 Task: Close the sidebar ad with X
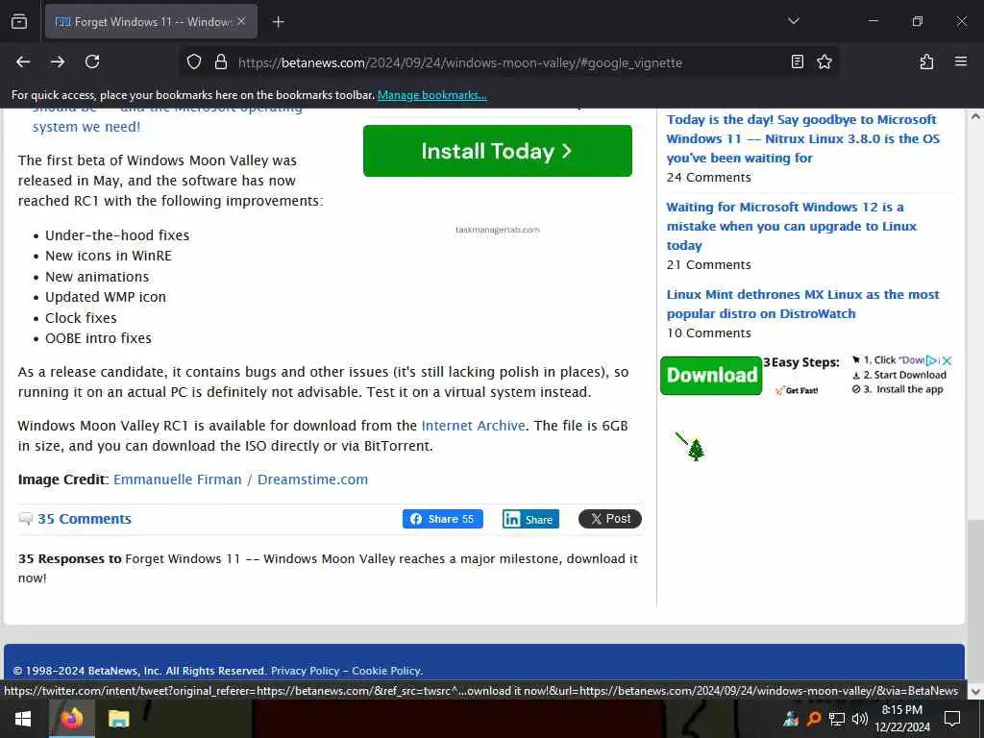[x=947, y=361]
